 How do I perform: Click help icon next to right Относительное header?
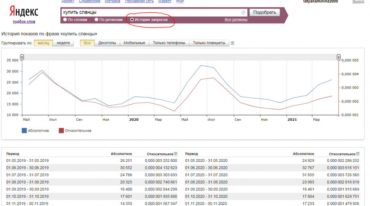tap(358, 154)
